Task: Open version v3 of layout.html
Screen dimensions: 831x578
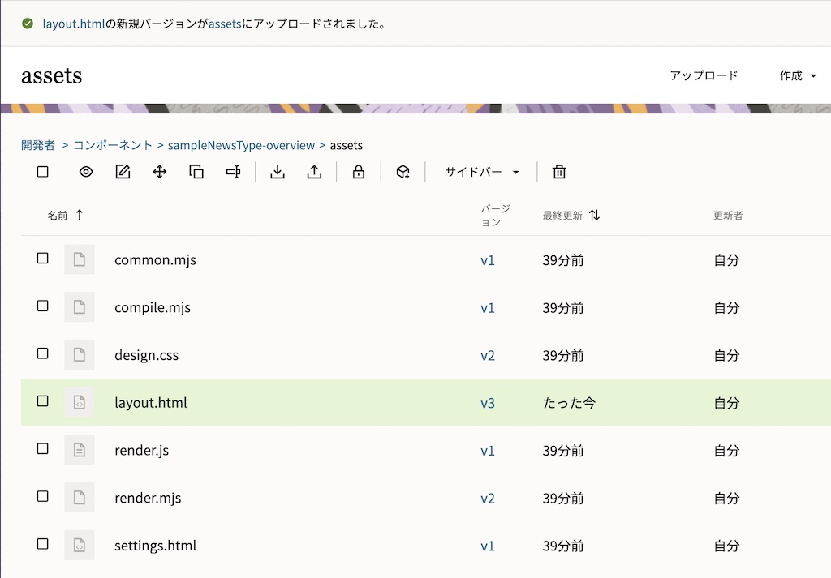Action: click(488, 403)
